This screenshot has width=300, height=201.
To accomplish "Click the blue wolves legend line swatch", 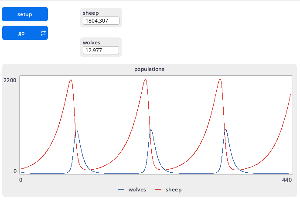I will click(121, 190).
